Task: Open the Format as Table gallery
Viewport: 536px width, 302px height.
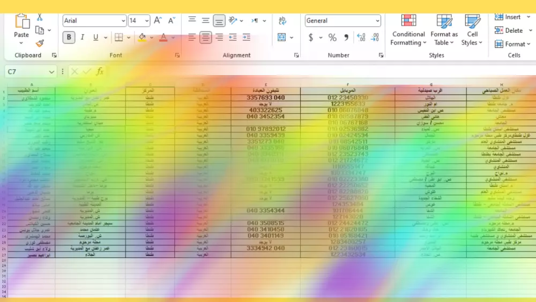Action: [x=444, y=30]
